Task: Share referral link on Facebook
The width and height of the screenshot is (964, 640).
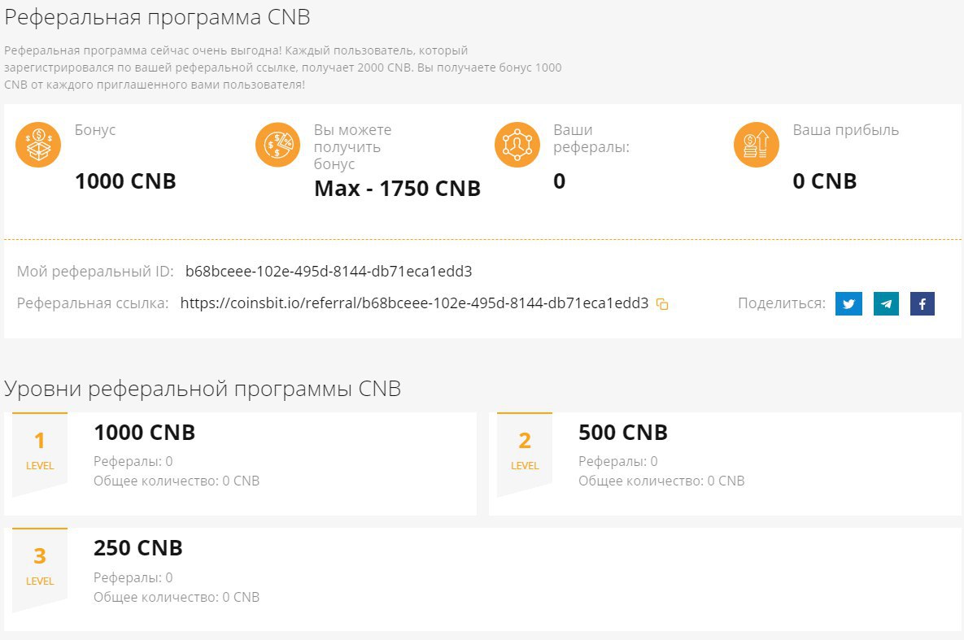Action: tap(923, 304)
